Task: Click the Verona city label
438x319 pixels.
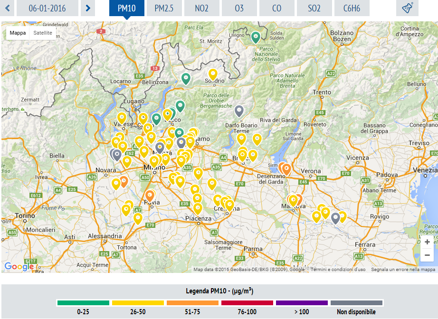Action: 311,171
